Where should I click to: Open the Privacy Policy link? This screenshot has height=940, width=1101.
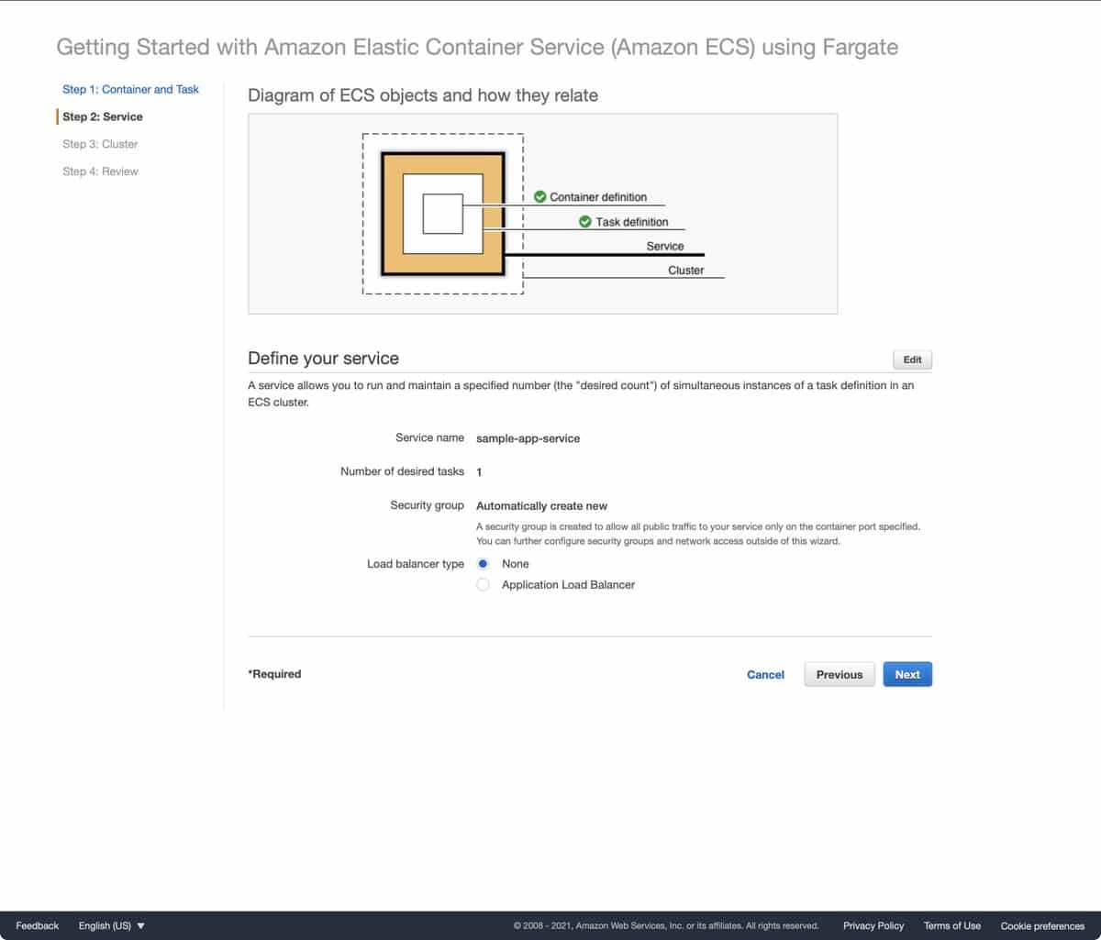point(873,925)
